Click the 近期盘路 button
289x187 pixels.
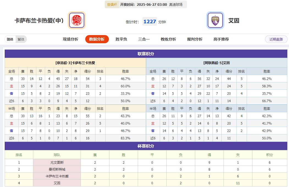pyautogui.click(x=276, y=39)
